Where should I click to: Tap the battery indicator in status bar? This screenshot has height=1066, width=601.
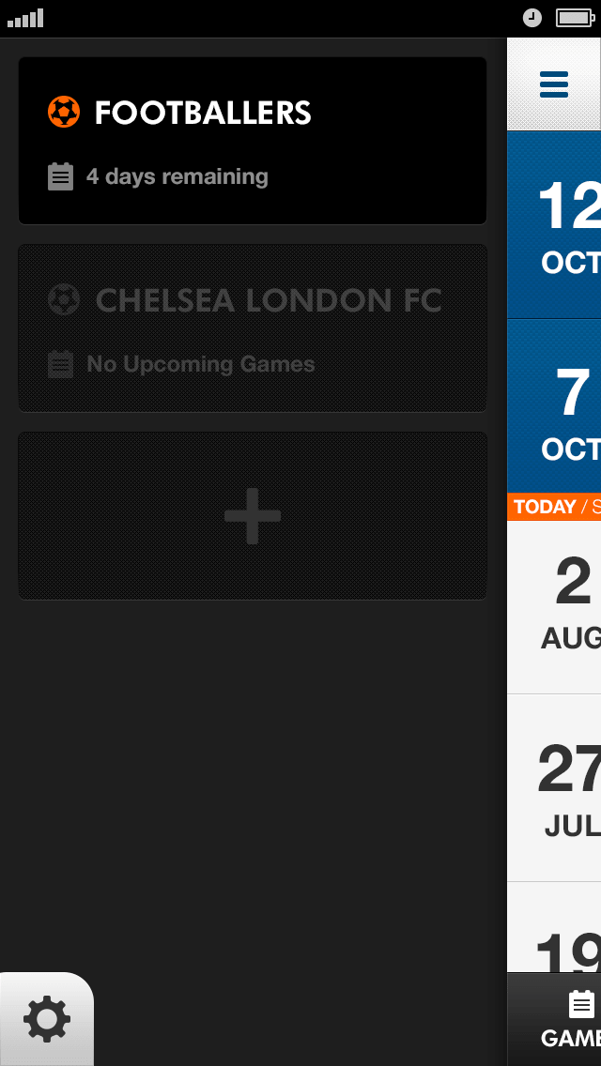click(x=574, y=18)
